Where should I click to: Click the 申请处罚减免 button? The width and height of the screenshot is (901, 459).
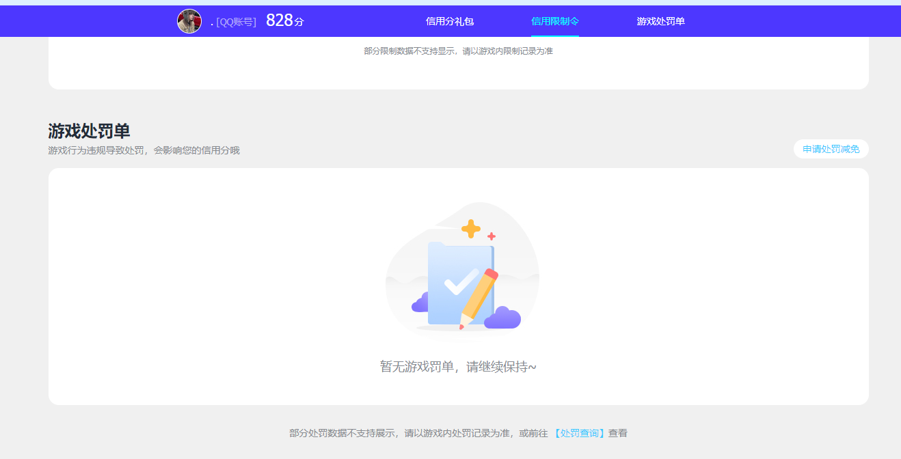(x=831, y=149)
